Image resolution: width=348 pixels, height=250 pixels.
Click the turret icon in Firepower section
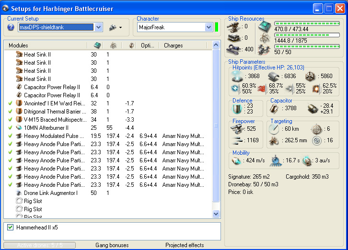tap(238, 129)
